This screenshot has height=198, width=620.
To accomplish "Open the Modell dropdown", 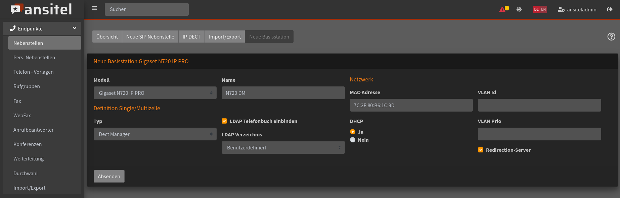I will [155, 93].
